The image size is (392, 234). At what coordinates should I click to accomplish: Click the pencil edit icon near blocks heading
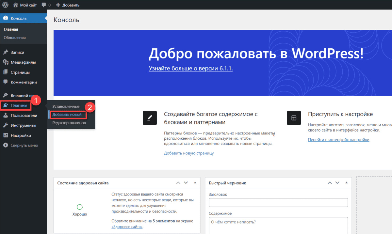tap(150, 118)
